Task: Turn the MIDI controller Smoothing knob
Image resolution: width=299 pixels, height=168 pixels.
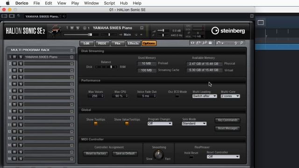Action: (158, 154)
